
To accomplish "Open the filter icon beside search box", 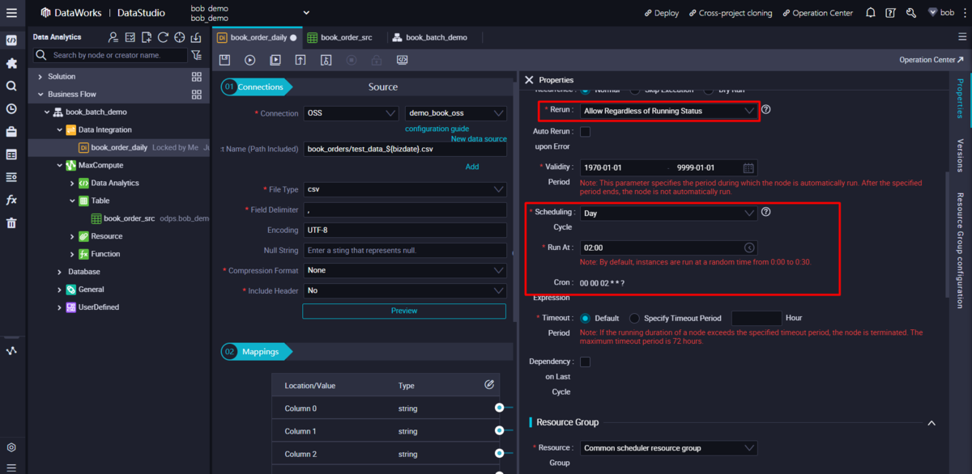I will 196,55.
